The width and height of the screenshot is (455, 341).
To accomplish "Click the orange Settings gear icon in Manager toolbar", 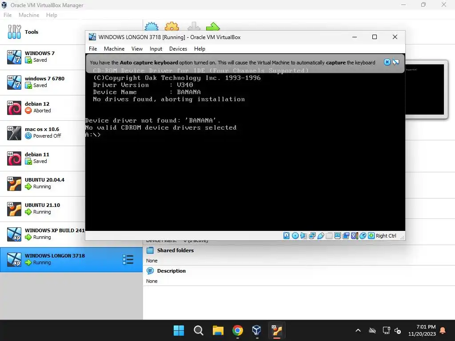I will click(x=172, y=26).
